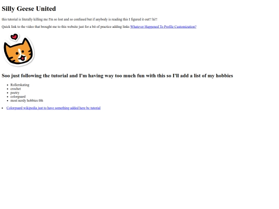This screenshot has height=209, width=279.
Task: Select the colorguard hobby list item
Action: pos(18,97)
